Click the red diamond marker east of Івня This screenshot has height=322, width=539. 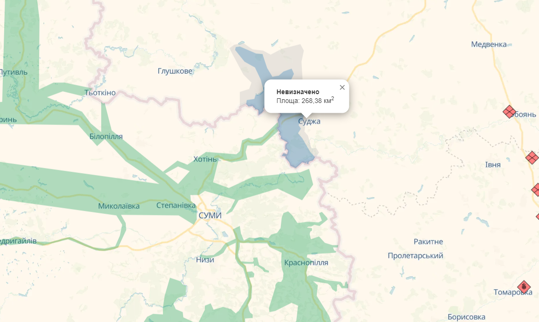tap(532, 158)
